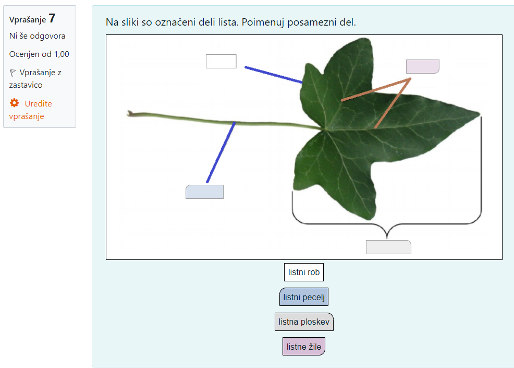
Task: Click the question instruction text about deli lista
Action: point(231,22)
